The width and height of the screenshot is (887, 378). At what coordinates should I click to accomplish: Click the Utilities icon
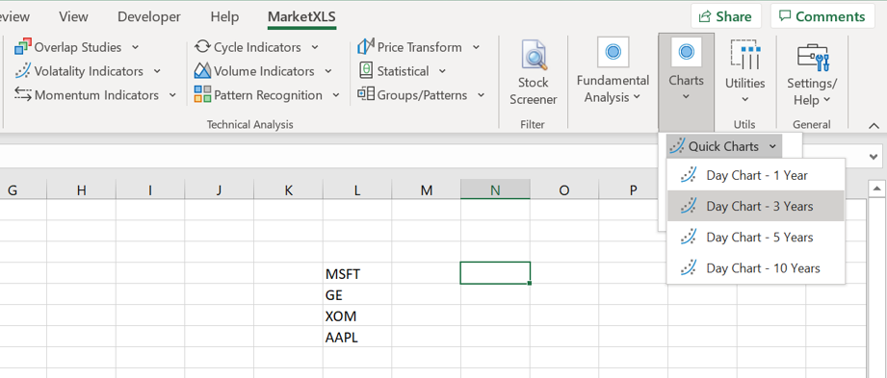pos(745,54)
